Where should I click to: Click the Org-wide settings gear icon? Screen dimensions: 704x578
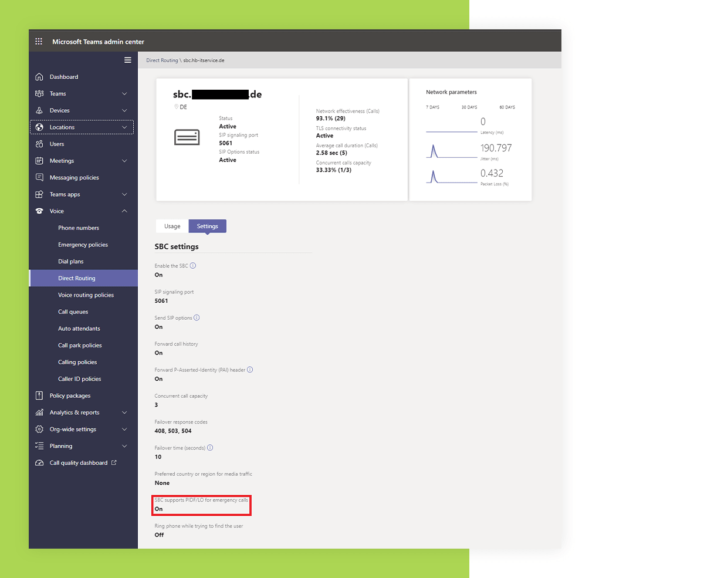pos(39,429)
